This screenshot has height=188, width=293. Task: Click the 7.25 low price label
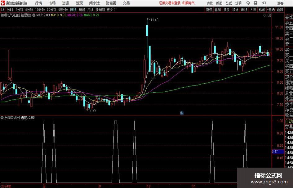click(93, 110)
